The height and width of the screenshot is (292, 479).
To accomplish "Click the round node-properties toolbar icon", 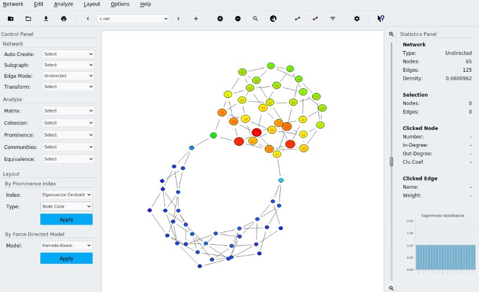I will [x=273, y=18].
